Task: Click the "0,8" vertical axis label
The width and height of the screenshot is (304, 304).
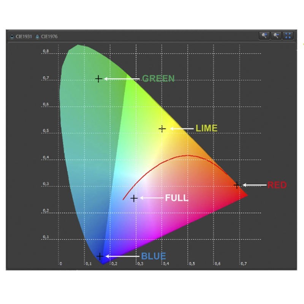Action: [46, 51]
